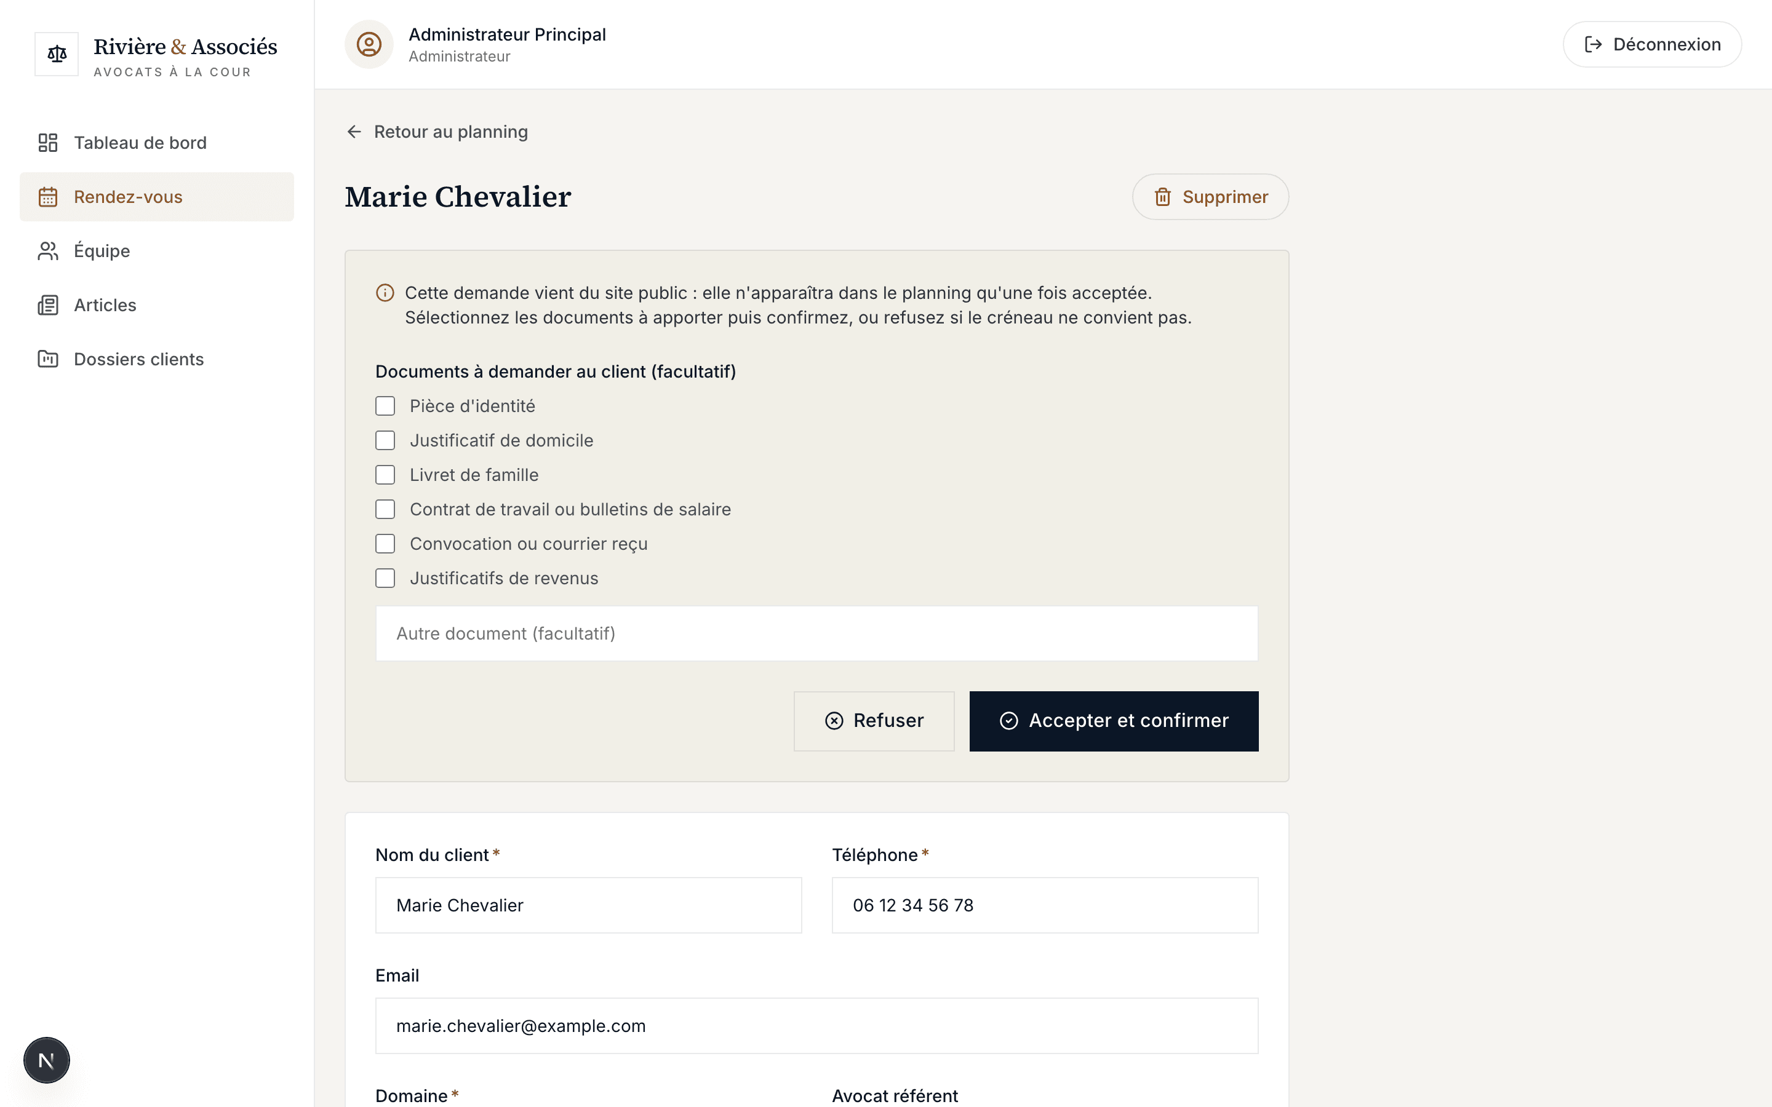The width and height of the screenshot is (1772, 1107).
Task: Click the Tableau de bord grid icon
Action: coord(49,143)
